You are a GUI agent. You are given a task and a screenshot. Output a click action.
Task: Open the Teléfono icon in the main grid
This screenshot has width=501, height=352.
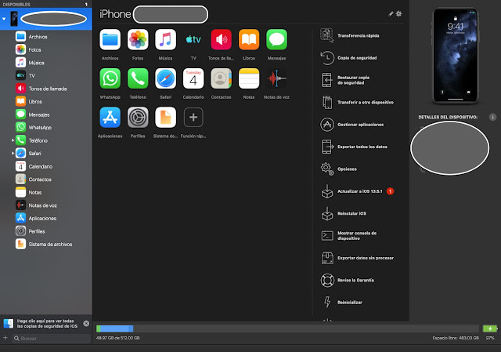pos(138,78)
